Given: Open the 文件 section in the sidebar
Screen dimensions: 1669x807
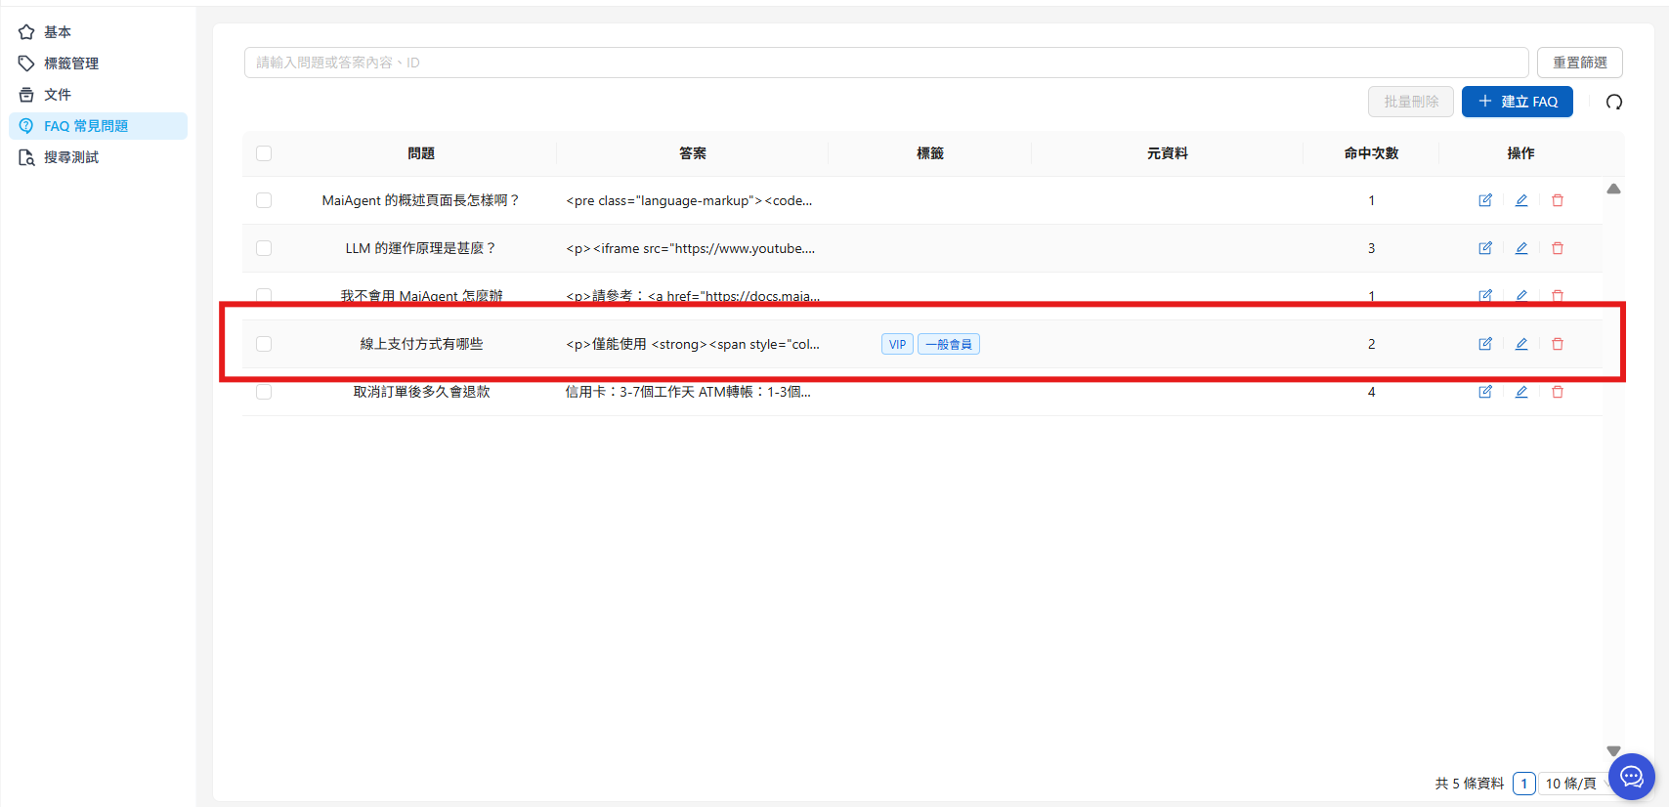Looking at the screenshot, I should [x=58, y=95].
